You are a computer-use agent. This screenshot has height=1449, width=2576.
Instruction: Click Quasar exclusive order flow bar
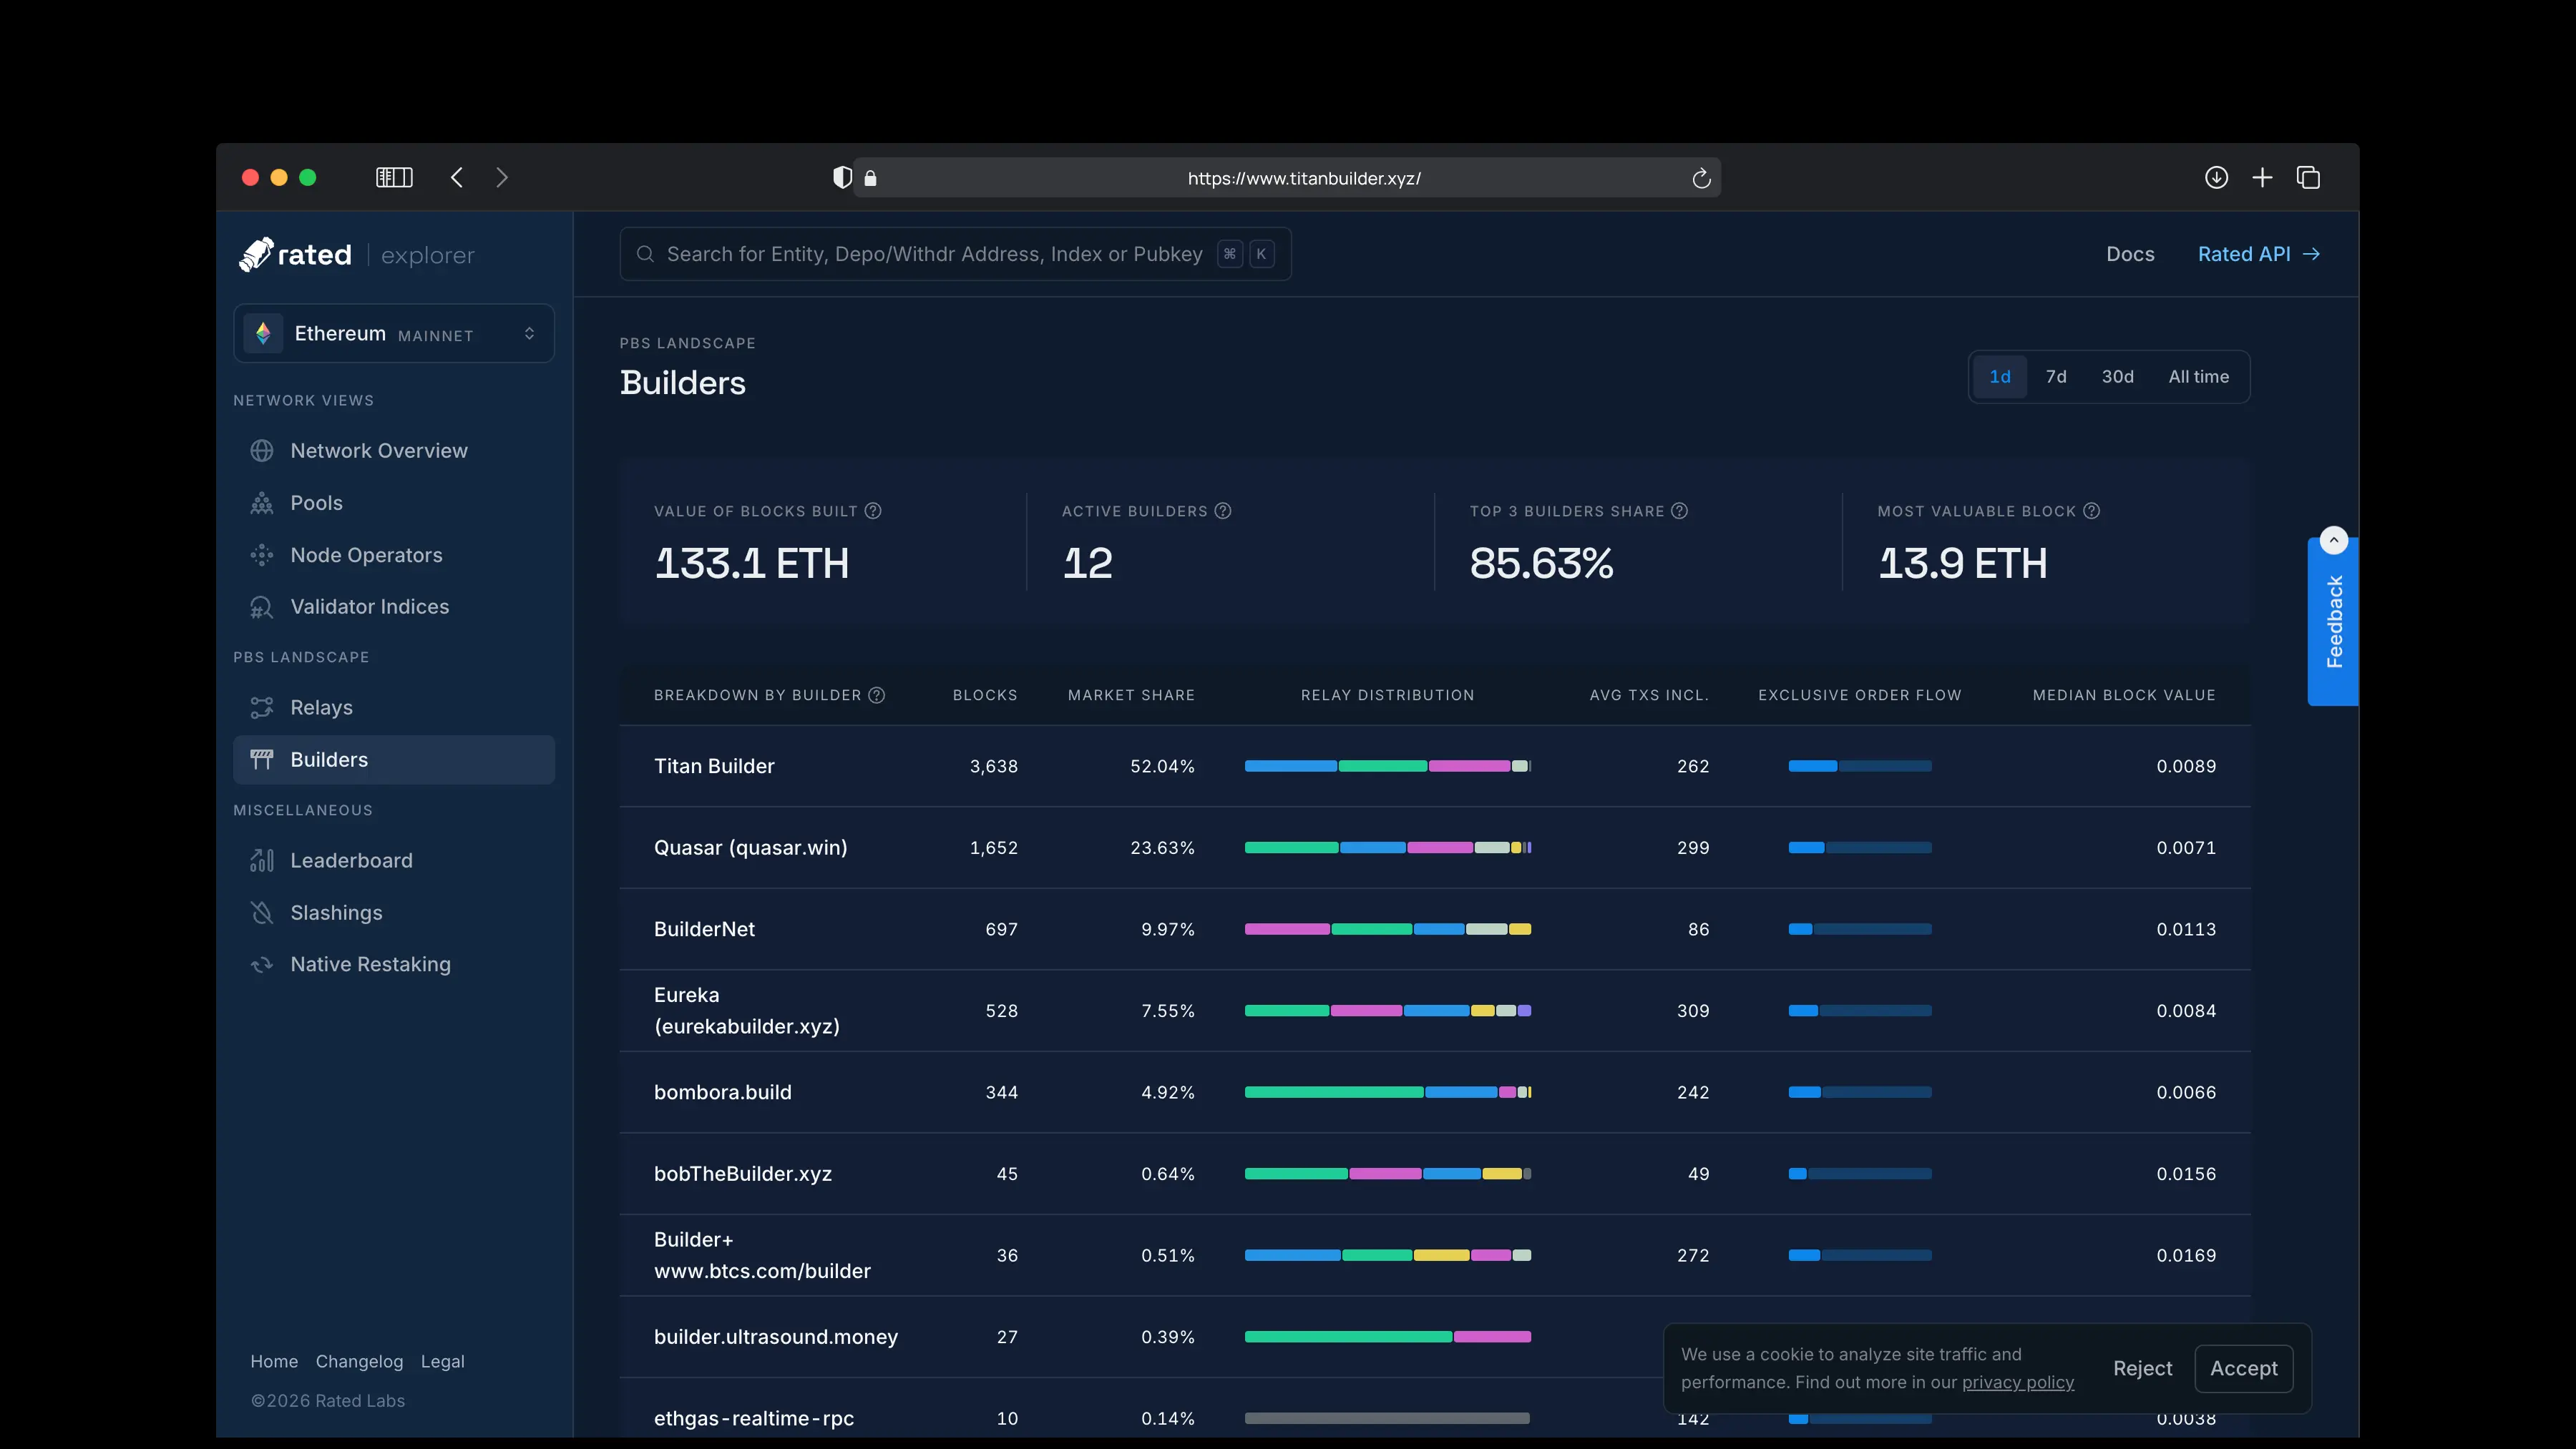click(1859, 848)
